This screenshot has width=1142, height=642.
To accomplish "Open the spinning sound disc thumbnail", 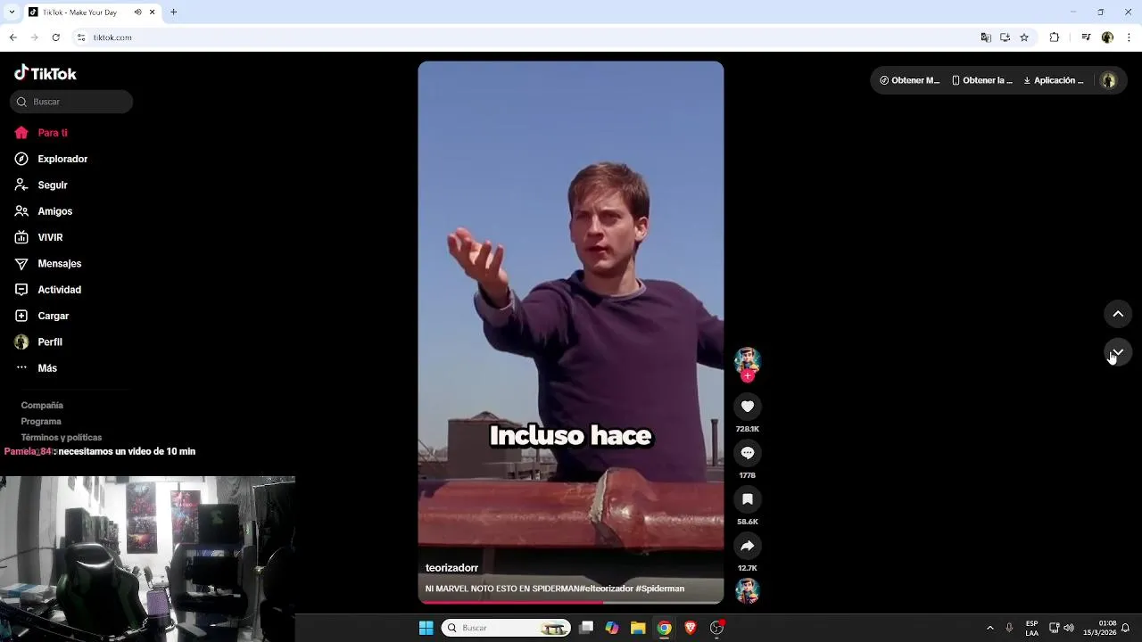I will click(747, 590).
